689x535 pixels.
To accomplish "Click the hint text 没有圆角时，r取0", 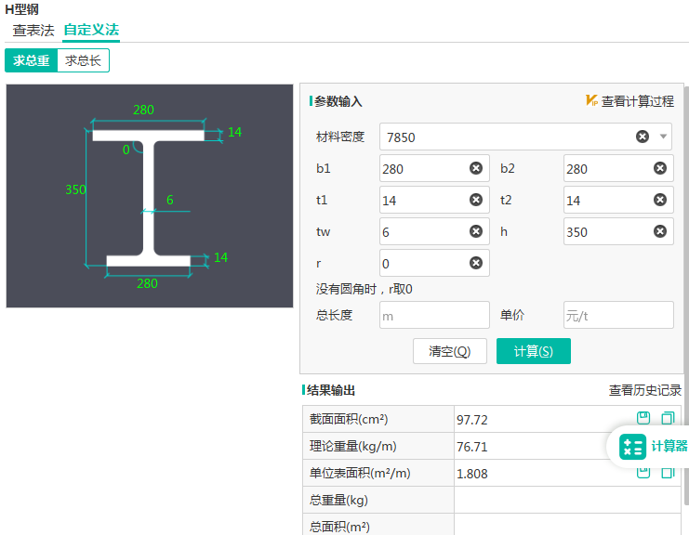I will [364, 289].
